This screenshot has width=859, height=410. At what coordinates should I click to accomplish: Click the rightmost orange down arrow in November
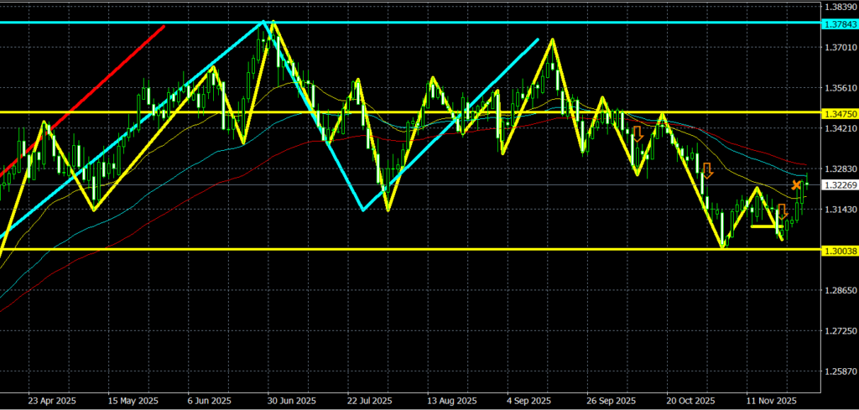(782, 212)
